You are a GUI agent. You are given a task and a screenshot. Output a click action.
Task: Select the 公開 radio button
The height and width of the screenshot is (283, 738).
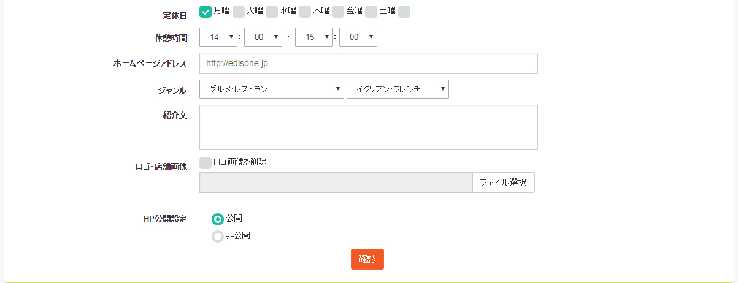click(x=217, y=219)
